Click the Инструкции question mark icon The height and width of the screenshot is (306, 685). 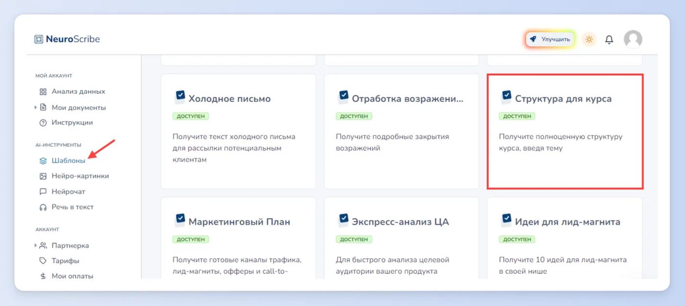click(43, 123)
